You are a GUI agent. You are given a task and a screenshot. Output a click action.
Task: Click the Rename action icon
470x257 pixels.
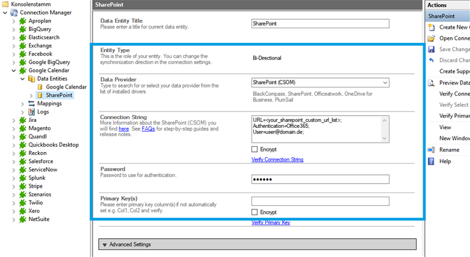(x=432, y=150)
